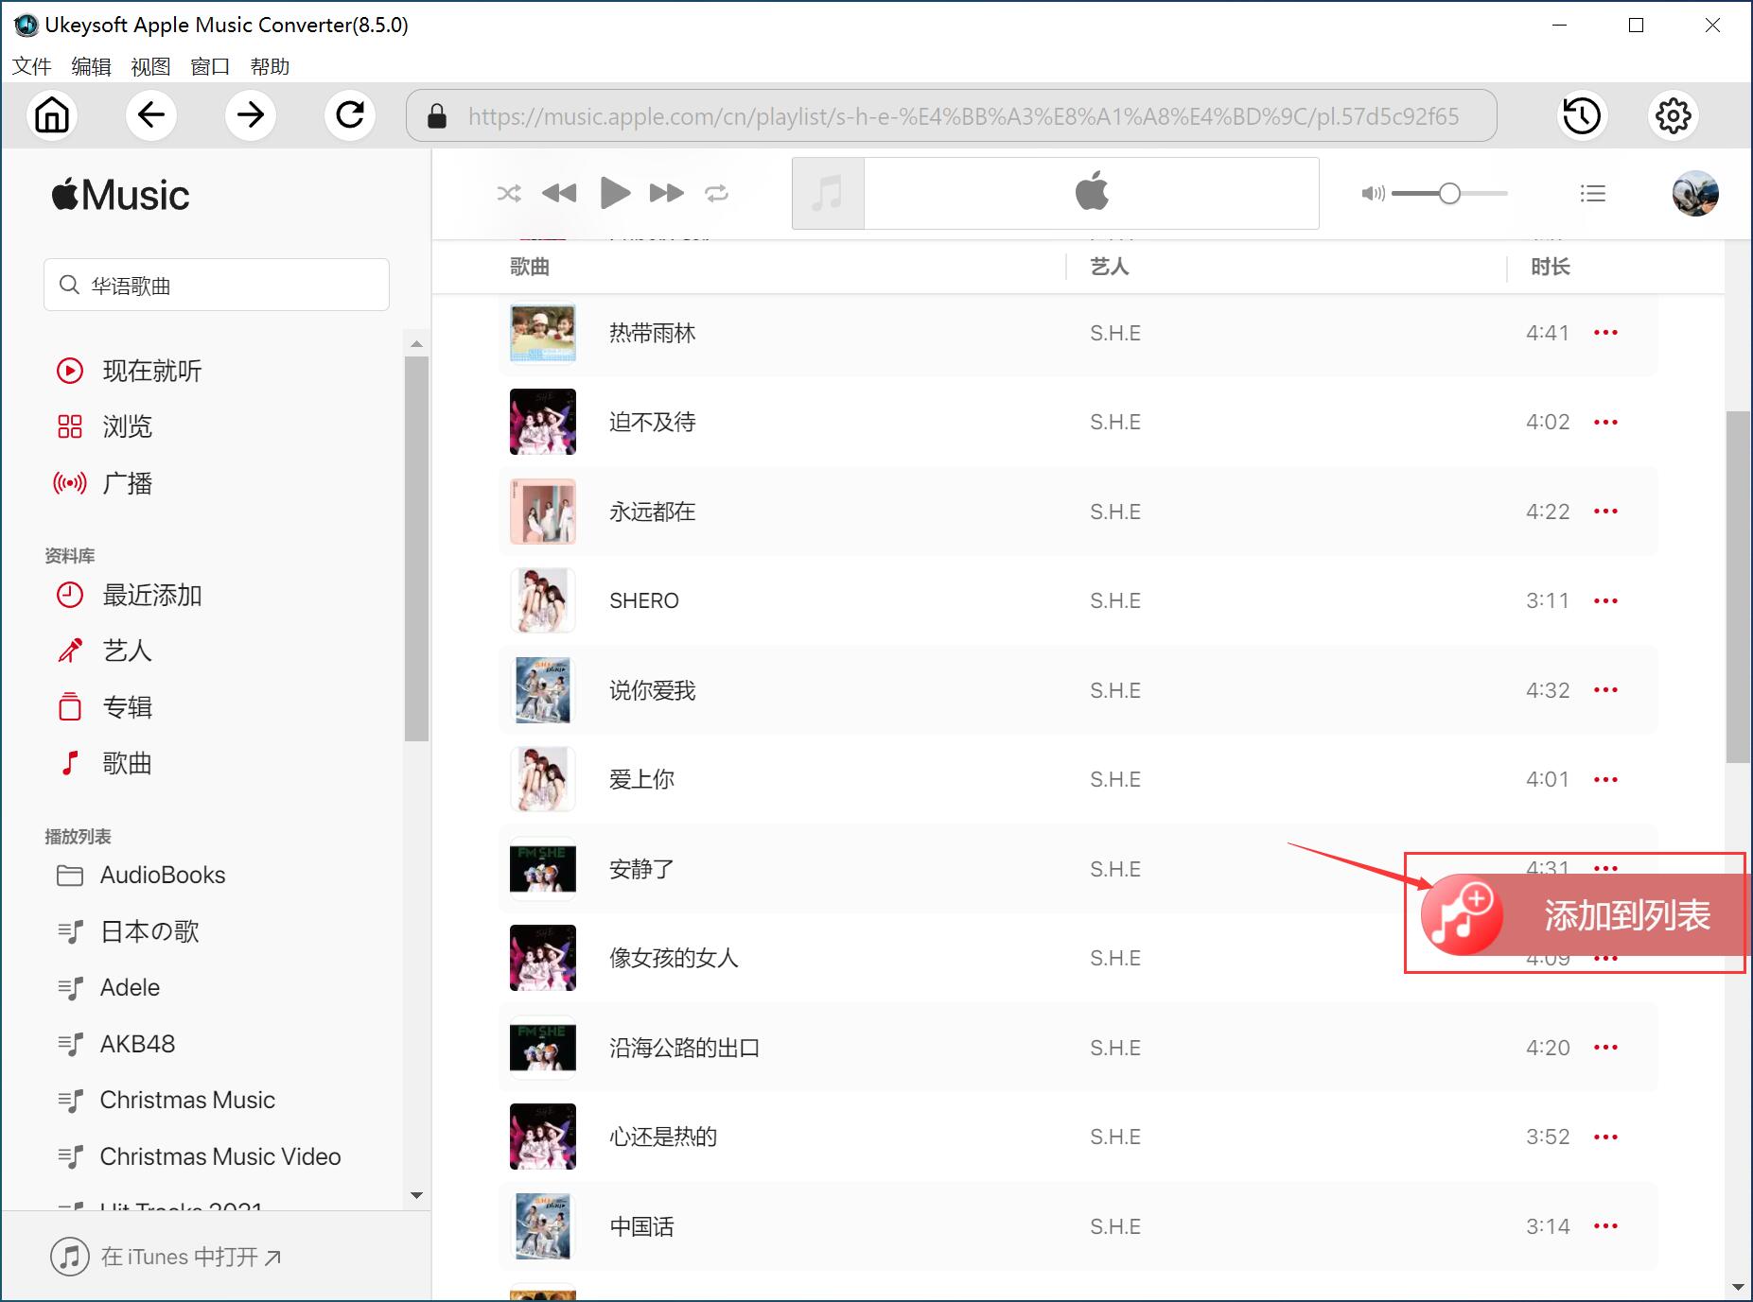Open more options for SHERO
The height and width of the screenshot is (1302, 1753).
click(x=1605, y=600)
